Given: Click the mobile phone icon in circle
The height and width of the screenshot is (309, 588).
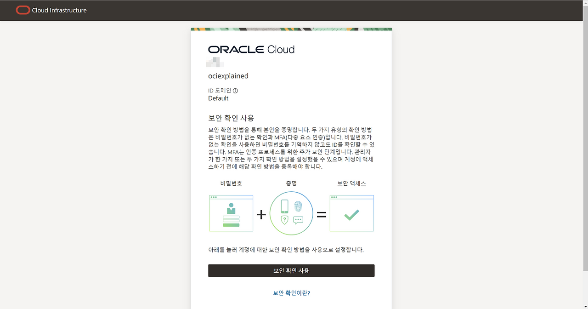Looking at the screenshot, I should tap(284, 206).
